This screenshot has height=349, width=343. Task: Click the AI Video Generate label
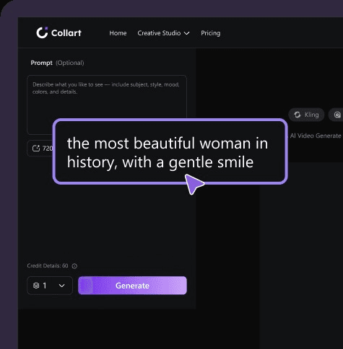pyautogui.click(x=316, y=136)
